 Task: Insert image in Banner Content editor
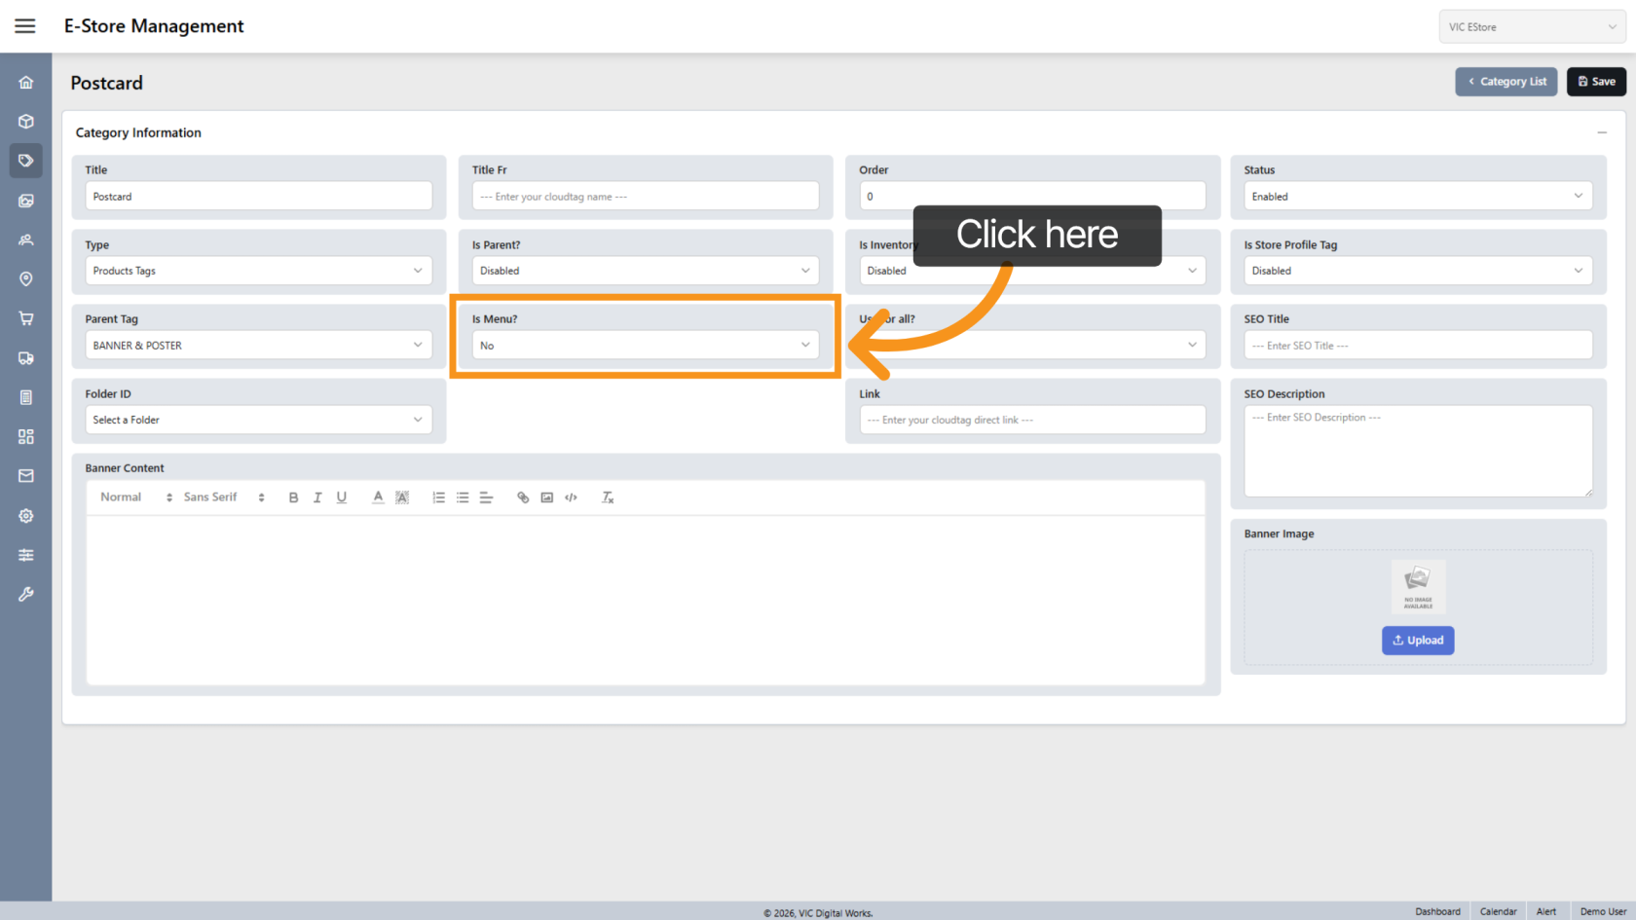point(547,497)
